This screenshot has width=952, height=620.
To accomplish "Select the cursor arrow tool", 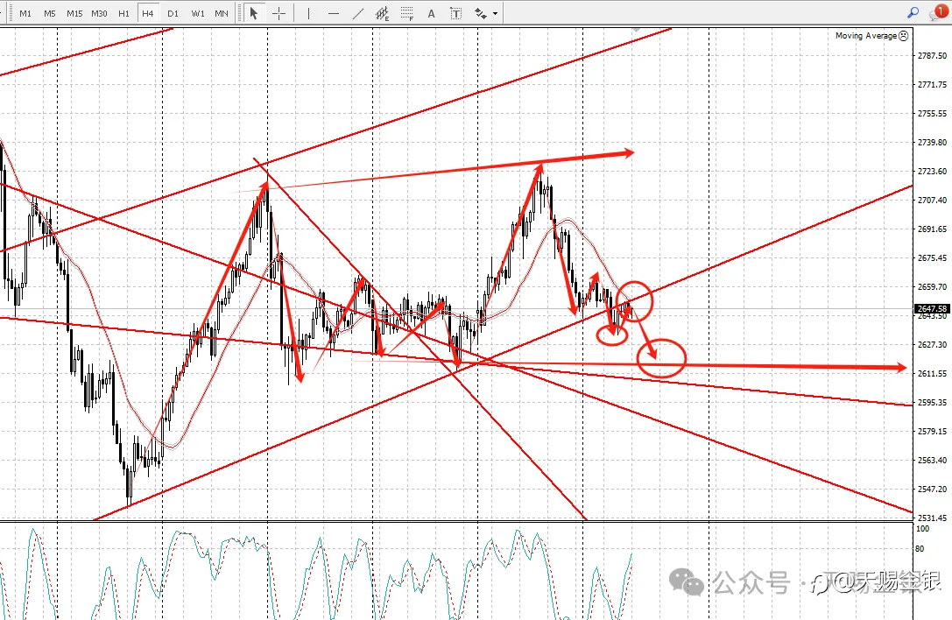I will click(254, 13).
